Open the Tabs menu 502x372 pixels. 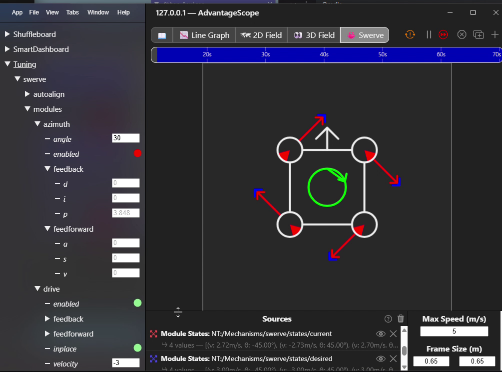click(x=72, y=12)
